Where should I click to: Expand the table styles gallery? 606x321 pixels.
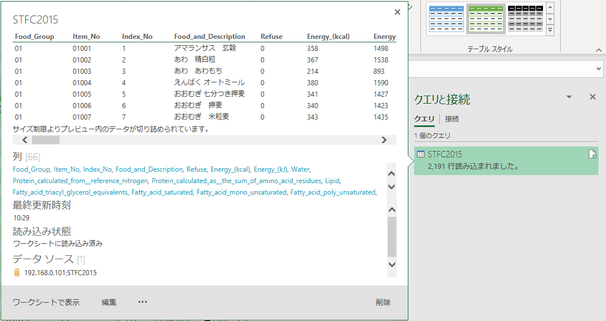[550, 30]
